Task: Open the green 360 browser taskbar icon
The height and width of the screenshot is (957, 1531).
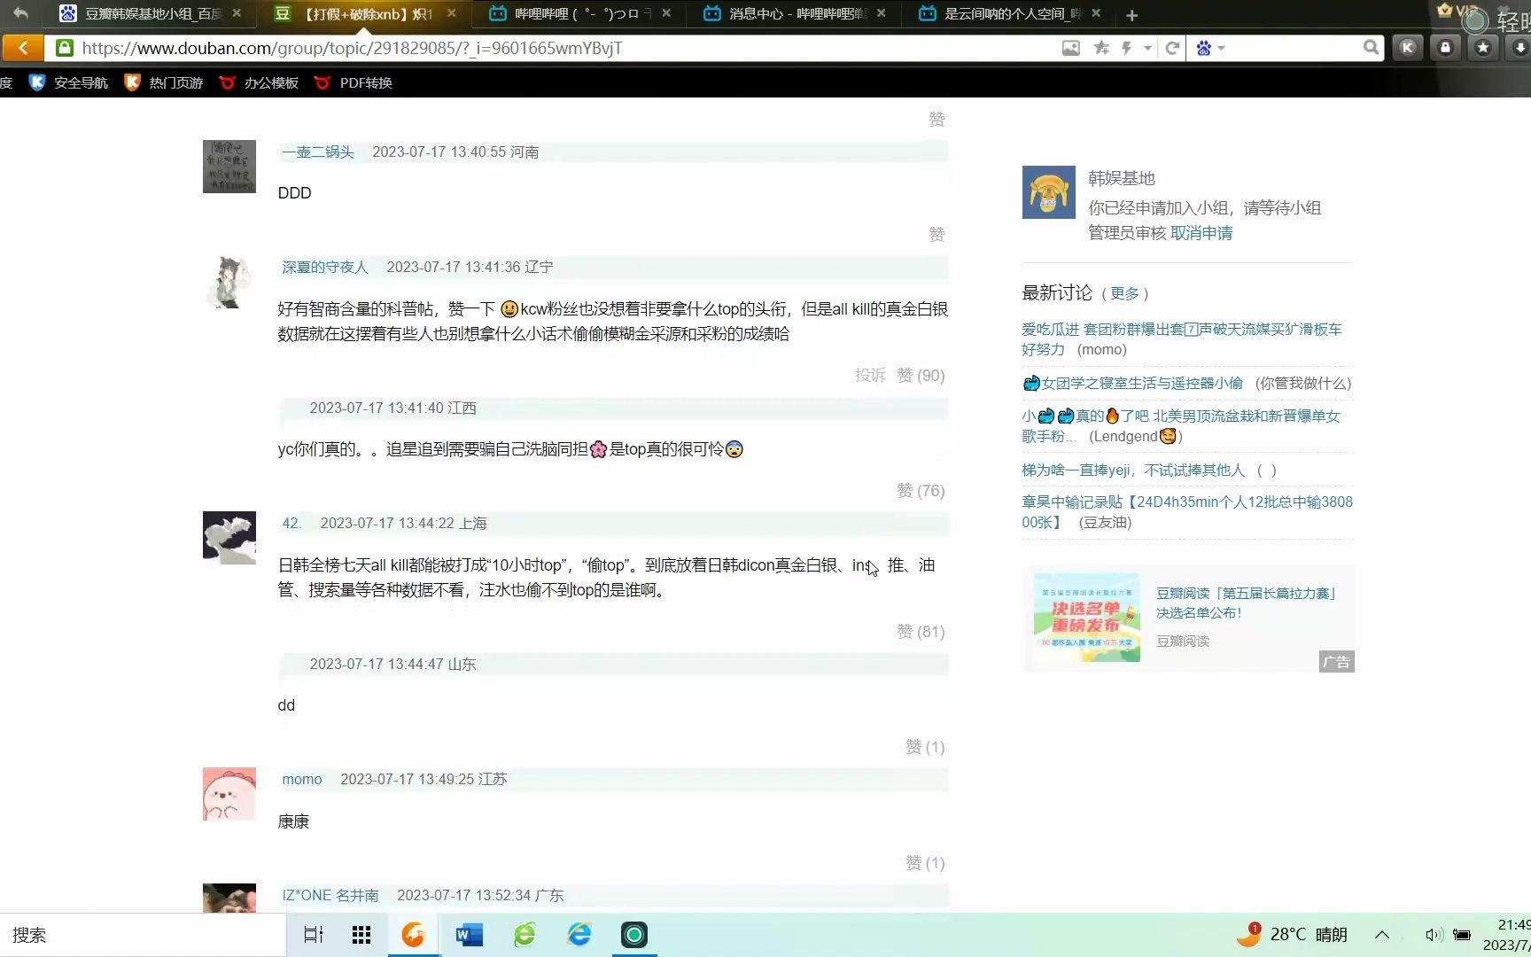Action: coord(525,935)
